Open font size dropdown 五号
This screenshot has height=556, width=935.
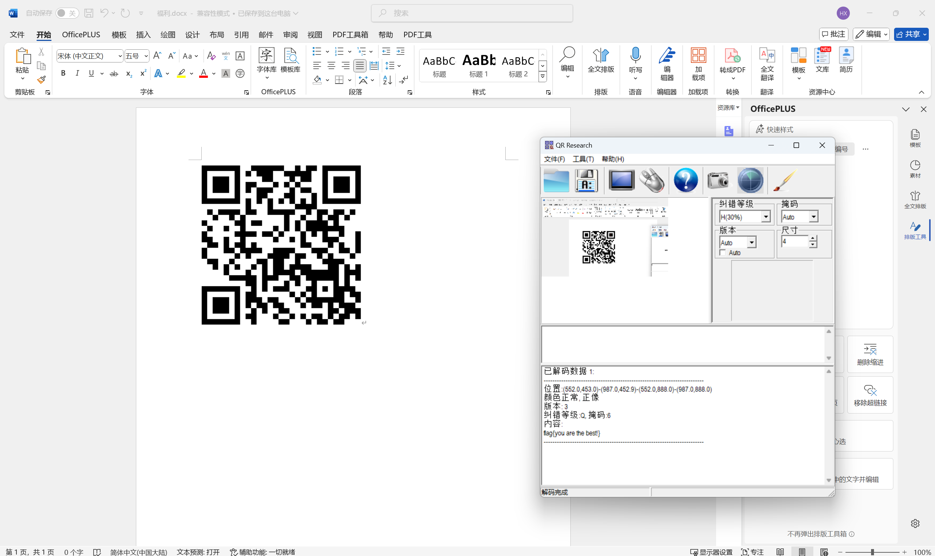pos(146,56)
